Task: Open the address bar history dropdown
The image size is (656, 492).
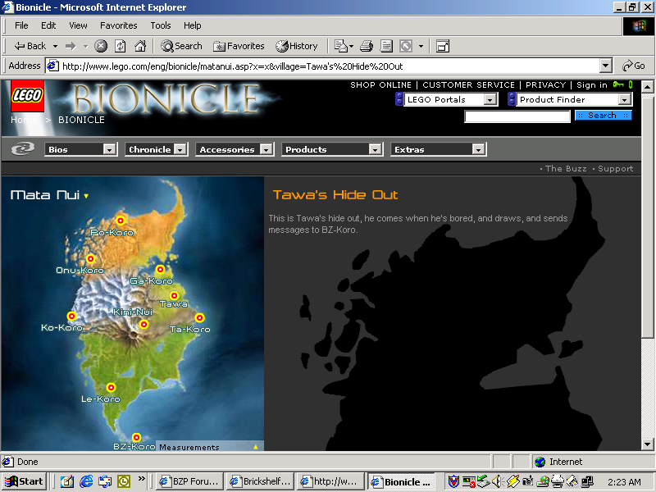Action: coord(605,66)
